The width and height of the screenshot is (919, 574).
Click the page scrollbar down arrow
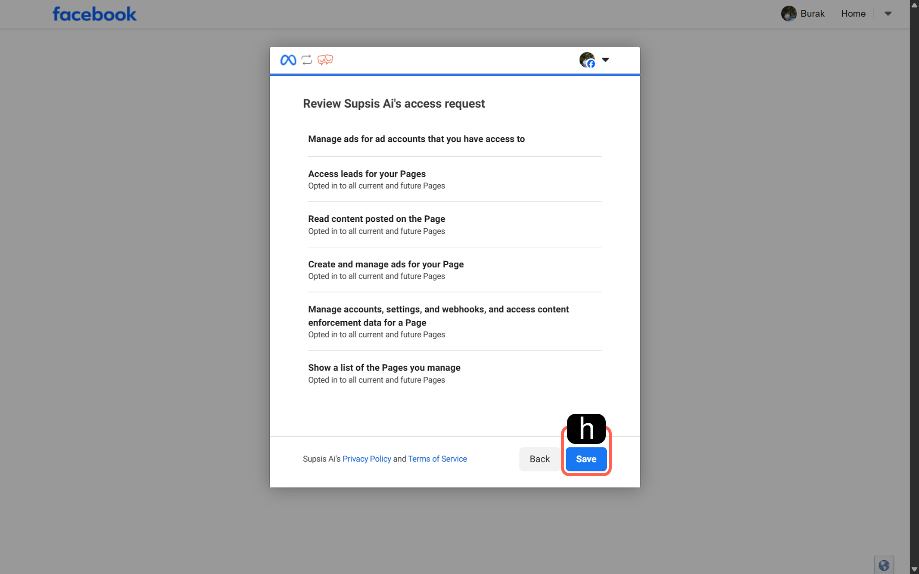pos(914,569)
